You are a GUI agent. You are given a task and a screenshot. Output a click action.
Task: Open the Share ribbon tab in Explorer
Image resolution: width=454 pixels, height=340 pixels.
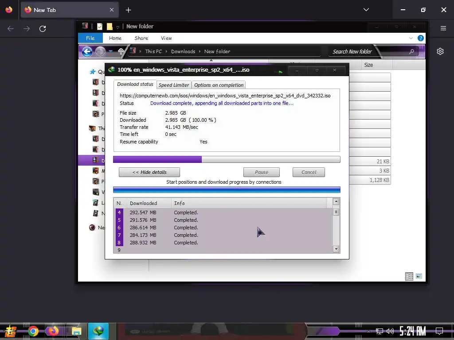click(141, 38)
